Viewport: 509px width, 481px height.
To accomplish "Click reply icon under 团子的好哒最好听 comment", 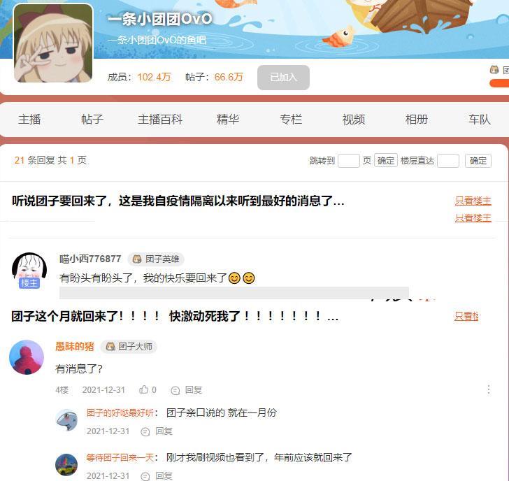I will point(145,431).
